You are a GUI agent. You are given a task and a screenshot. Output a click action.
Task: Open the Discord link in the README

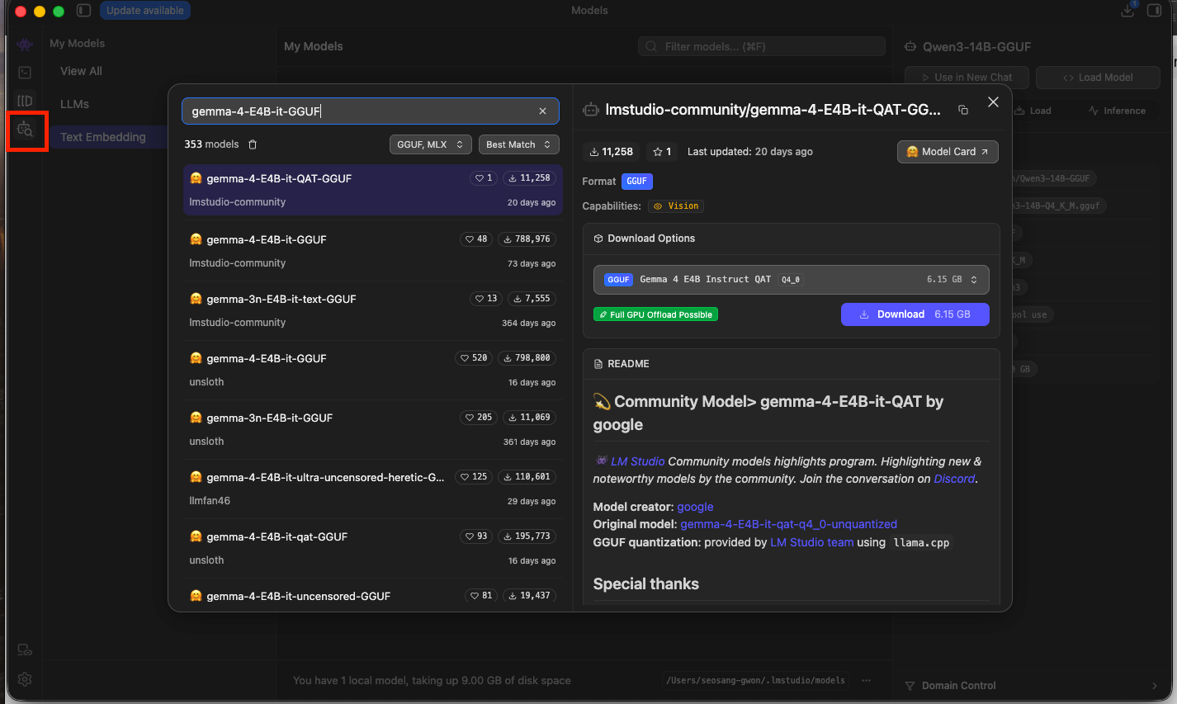pos(954,479)
